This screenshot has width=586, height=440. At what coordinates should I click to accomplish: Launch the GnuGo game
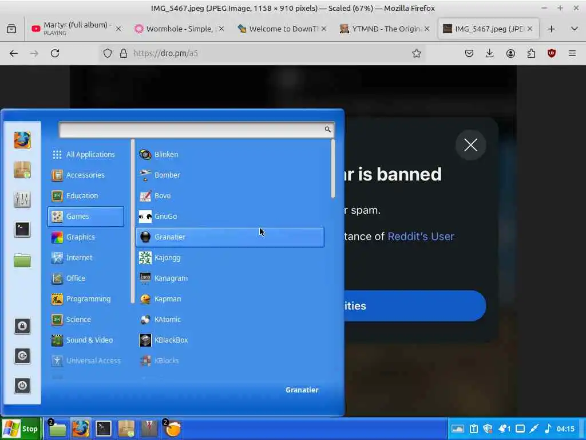(x=230, y=216)
